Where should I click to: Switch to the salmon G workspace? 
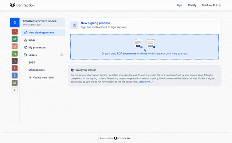[x=15, y=46]
